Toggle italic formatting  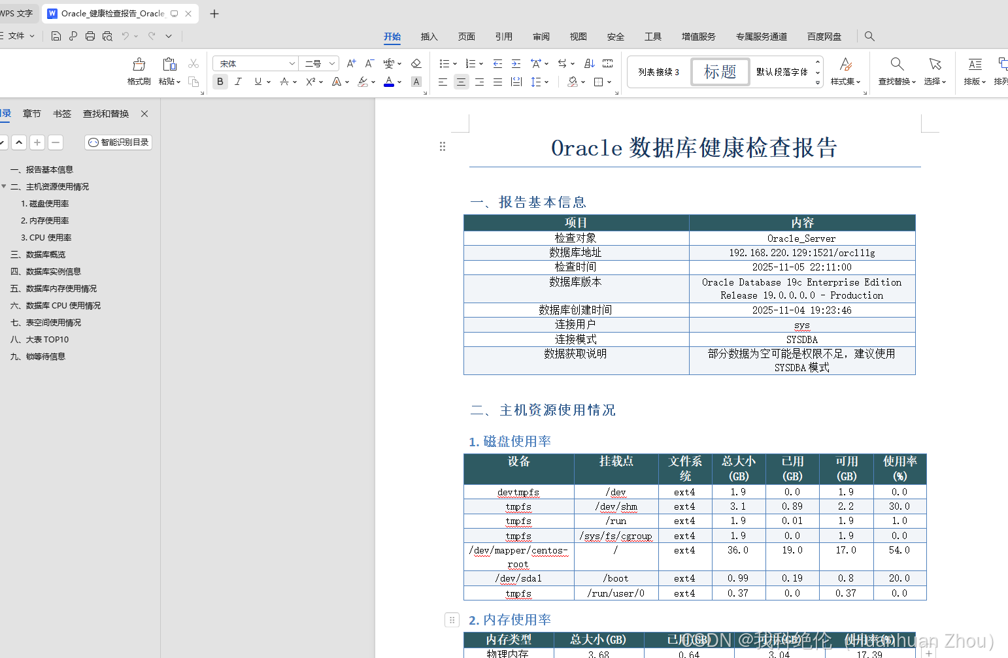(238, 82)
